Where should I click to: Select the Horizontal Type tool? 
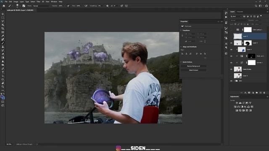3,72
